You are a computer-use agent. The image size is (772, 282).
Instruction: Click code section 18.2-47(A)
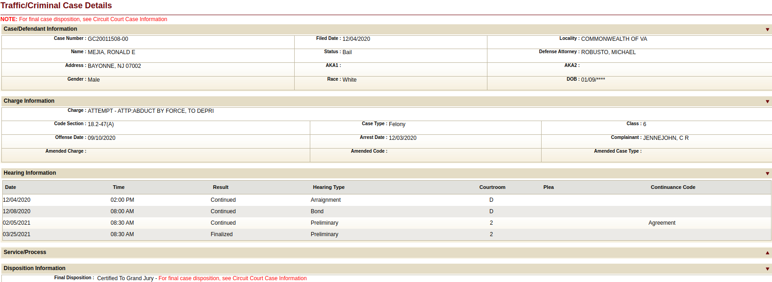point(101,124)
